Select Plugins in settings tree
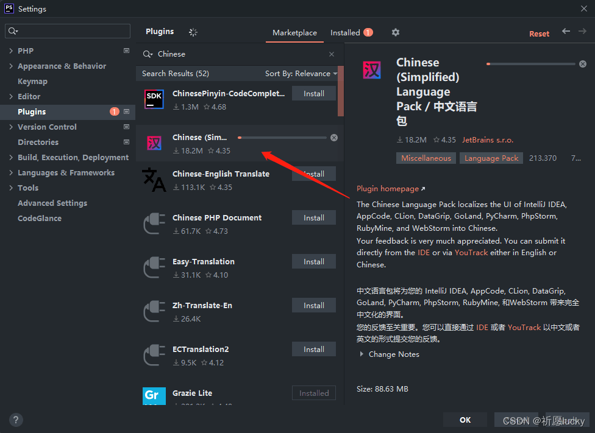 68,111
